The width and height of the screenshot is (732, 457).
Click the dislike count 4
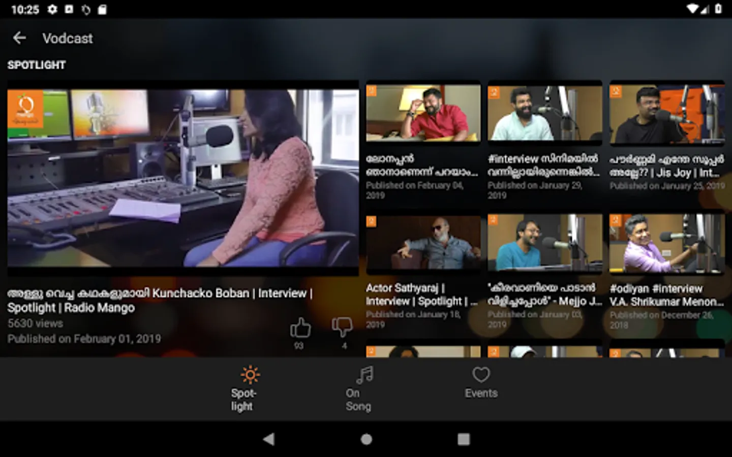pyautogui.click(x=344, y=346)
